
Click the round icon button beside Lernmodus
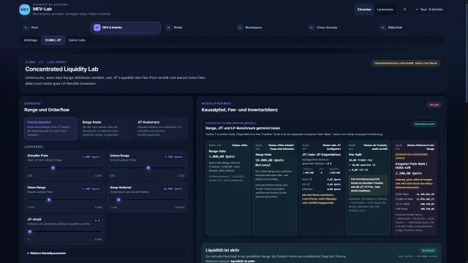404,9
